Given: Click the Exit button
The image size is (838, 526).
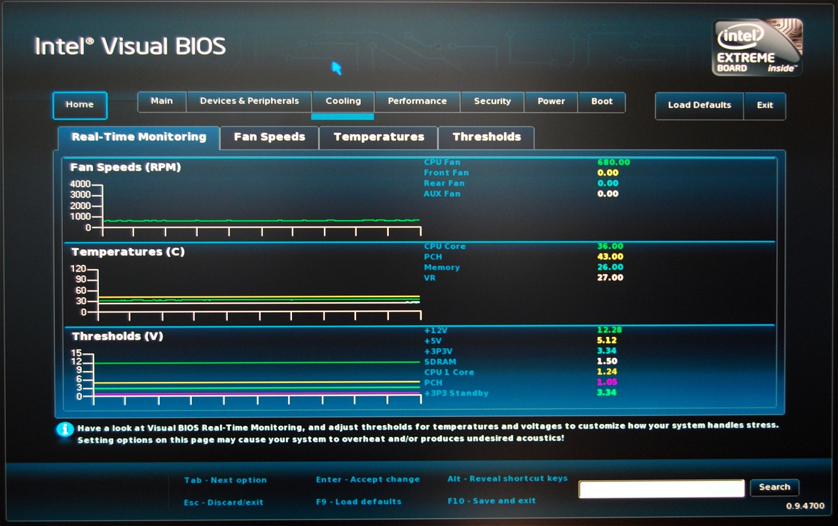Looking at the screenshot, I should (x=765, y=105).
